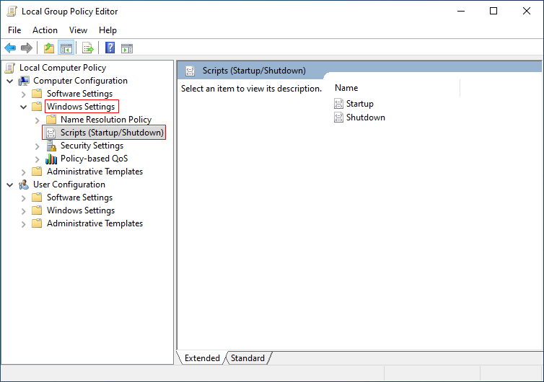This screenshot has width=544, height=382.
Task: Collapse Windows Settings under Computer Configuration
Action: [24, 107]
